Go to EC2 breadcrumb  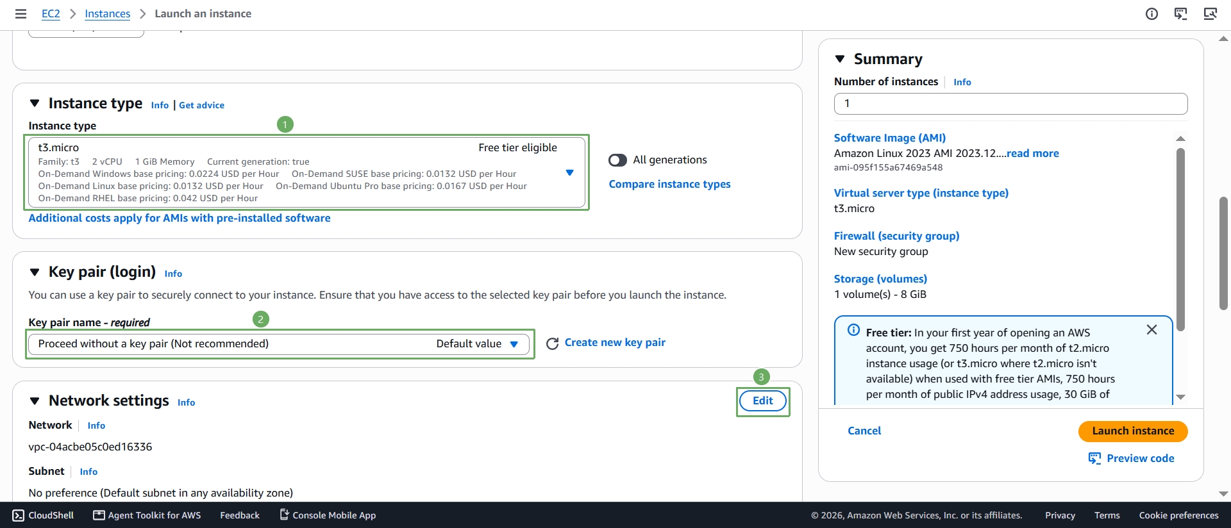point(51,13)
